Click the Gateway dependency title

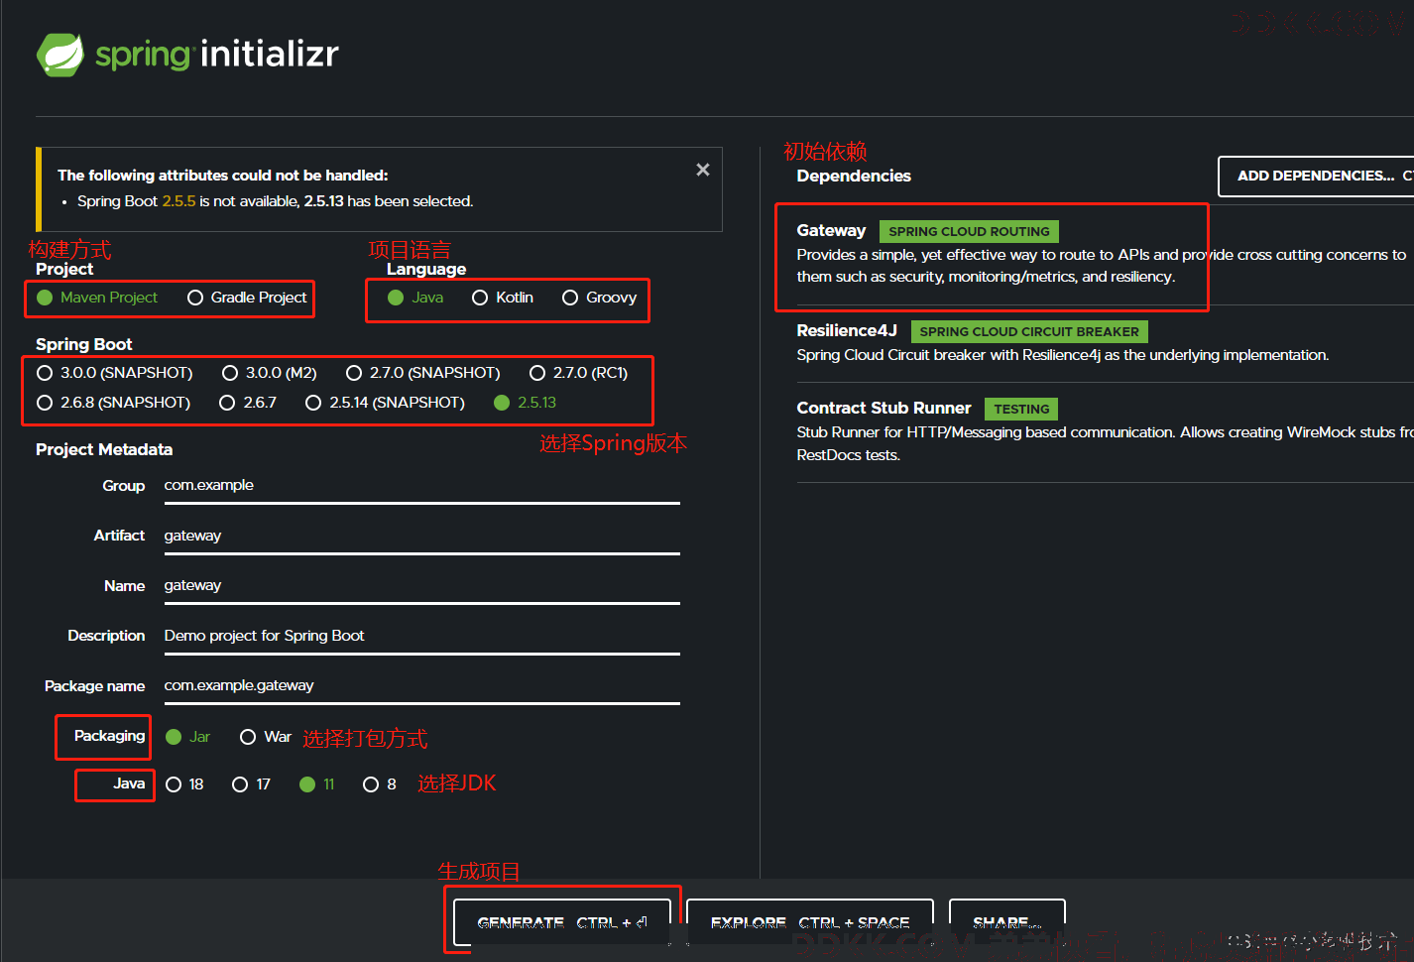point(831,230)
